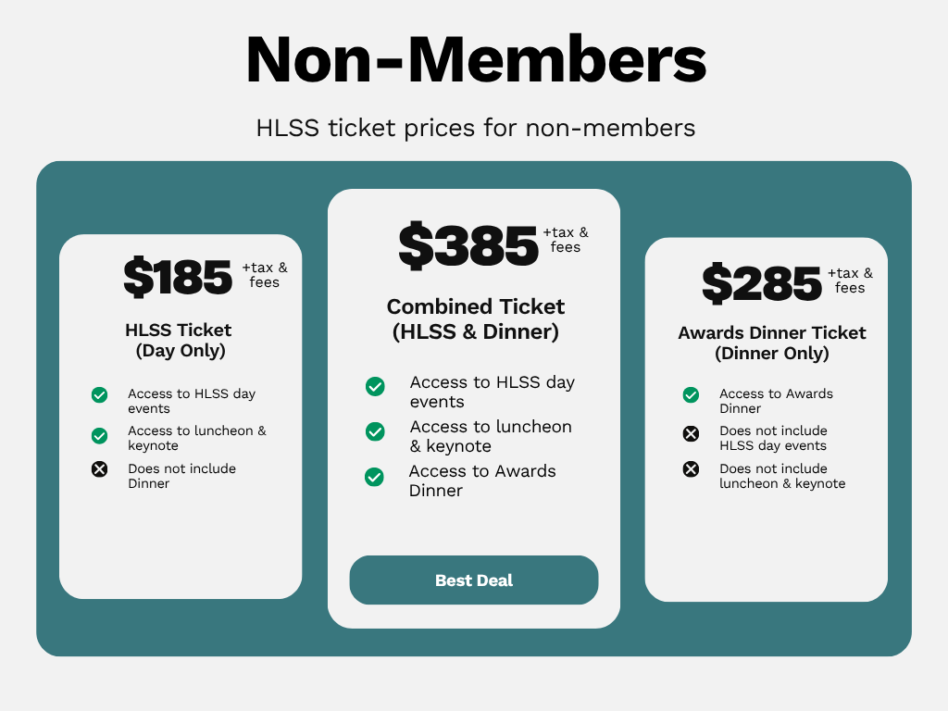The image size is (948, 711).
Task: Select the $385 price text
Action: pos(468,244)
